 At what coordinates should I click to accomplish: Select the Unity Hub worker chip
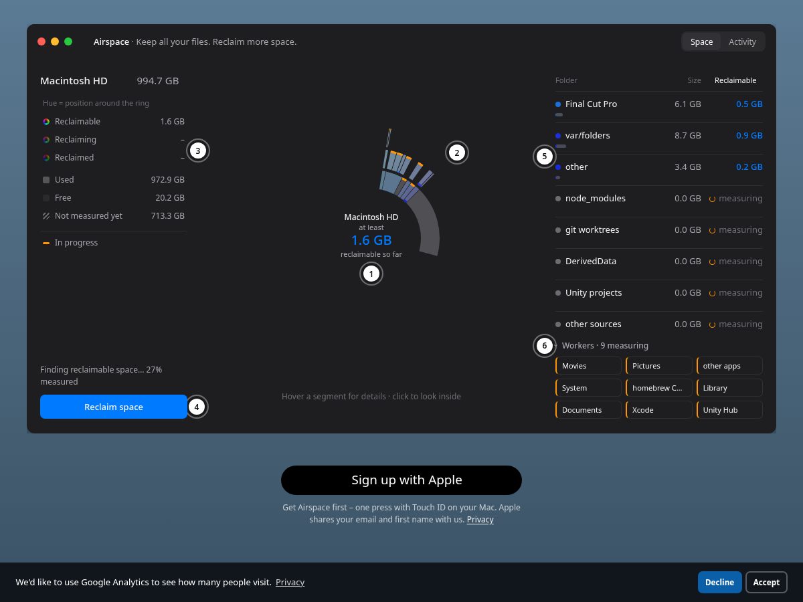point(729,410)
